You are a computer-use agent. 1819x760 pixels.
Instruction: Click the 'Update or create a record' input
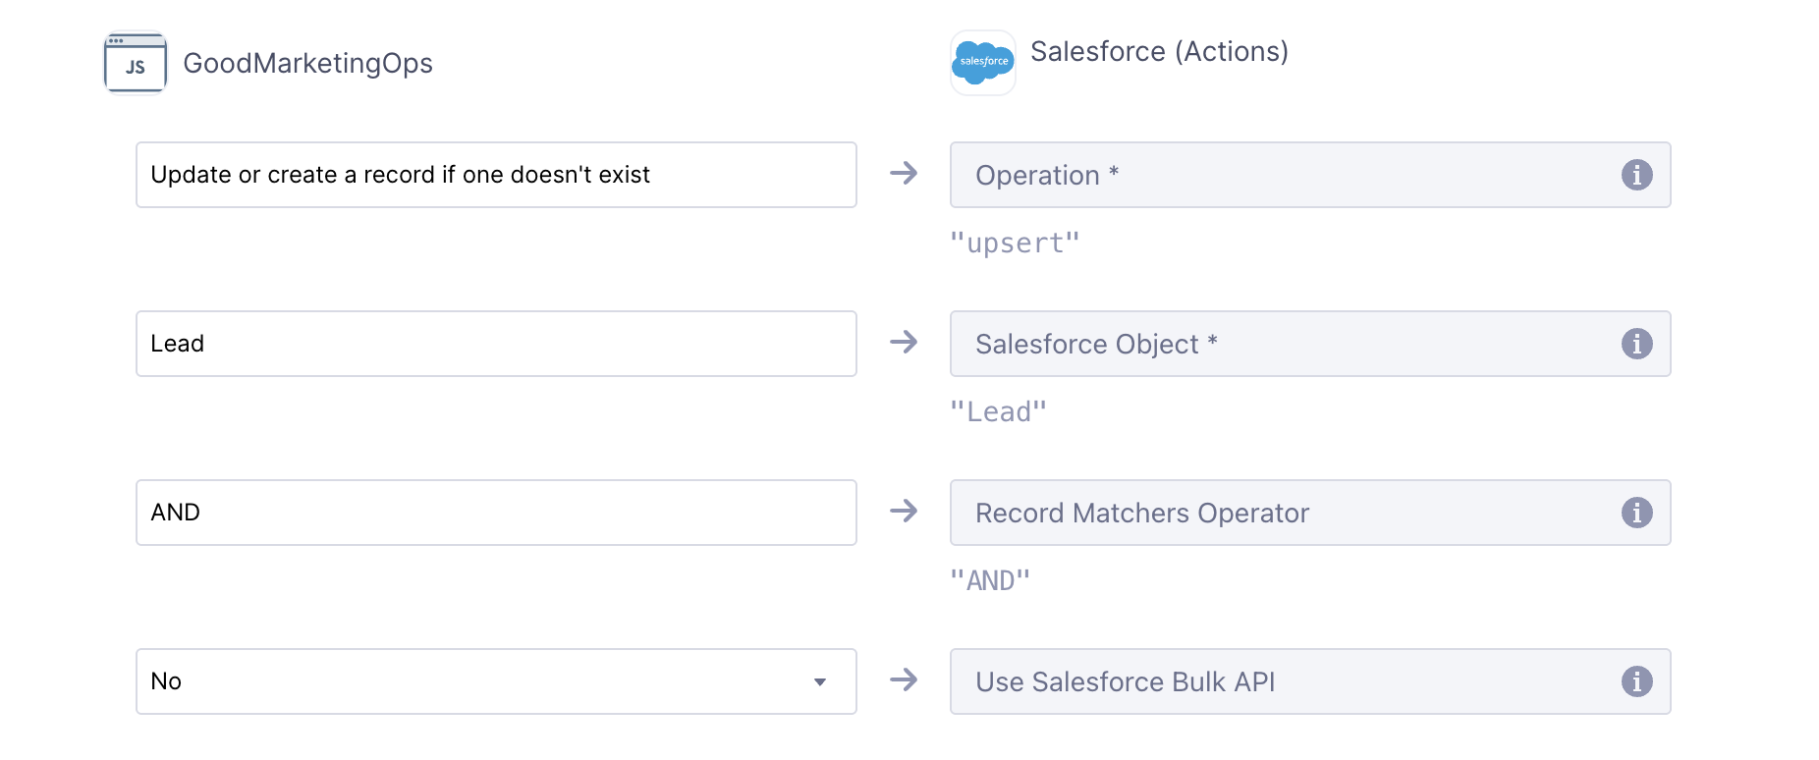[496, 175]
